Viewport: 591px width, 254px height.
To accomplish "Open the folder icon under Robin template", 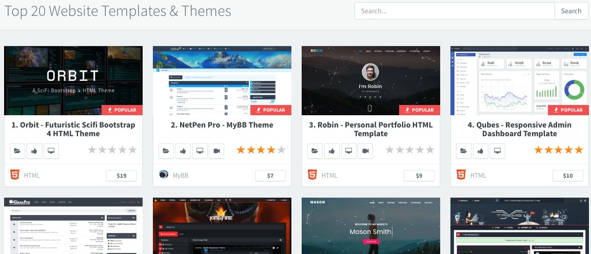I will point(315,151).
